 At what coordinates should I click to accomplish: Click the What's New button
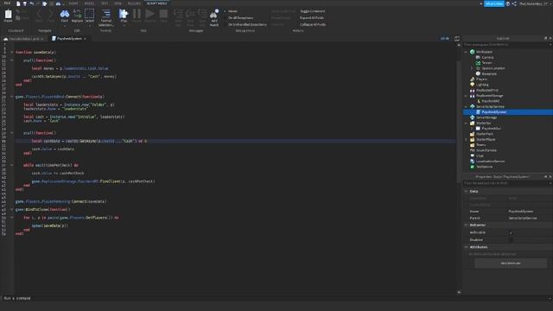[x=493, y=3]
